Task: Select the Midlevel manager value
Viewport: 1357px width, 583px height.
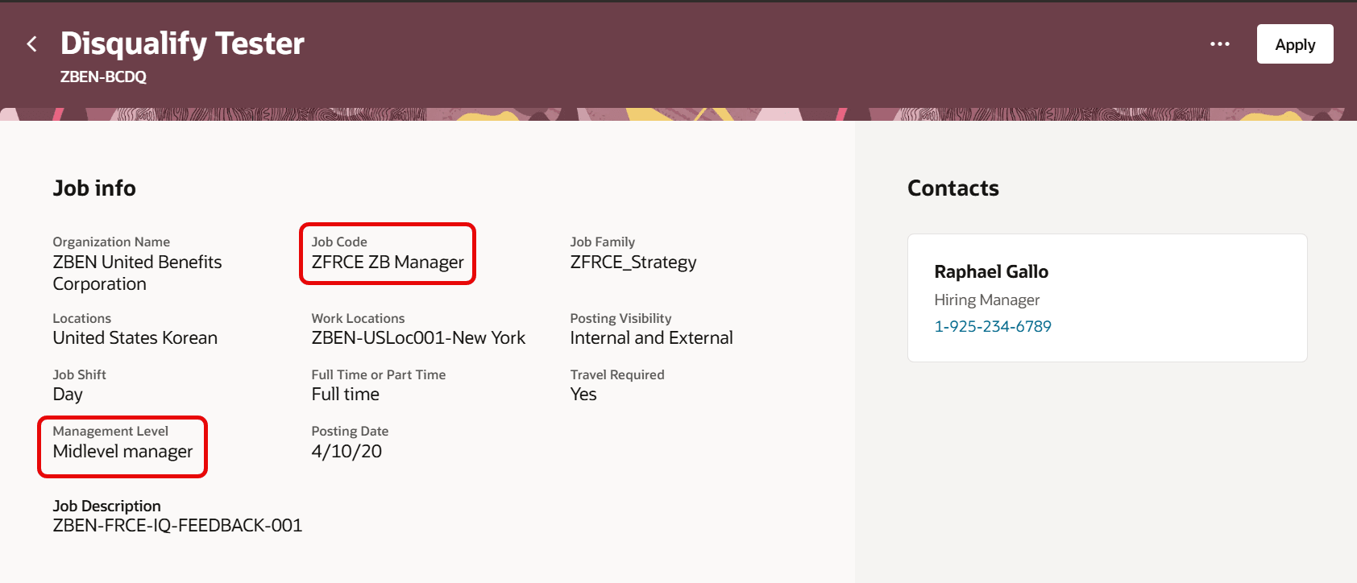Action: point(123,452)
